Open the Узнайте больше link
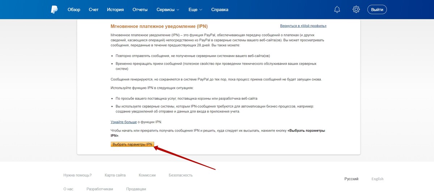Screen dimensions: 434x194 point(124,122)
